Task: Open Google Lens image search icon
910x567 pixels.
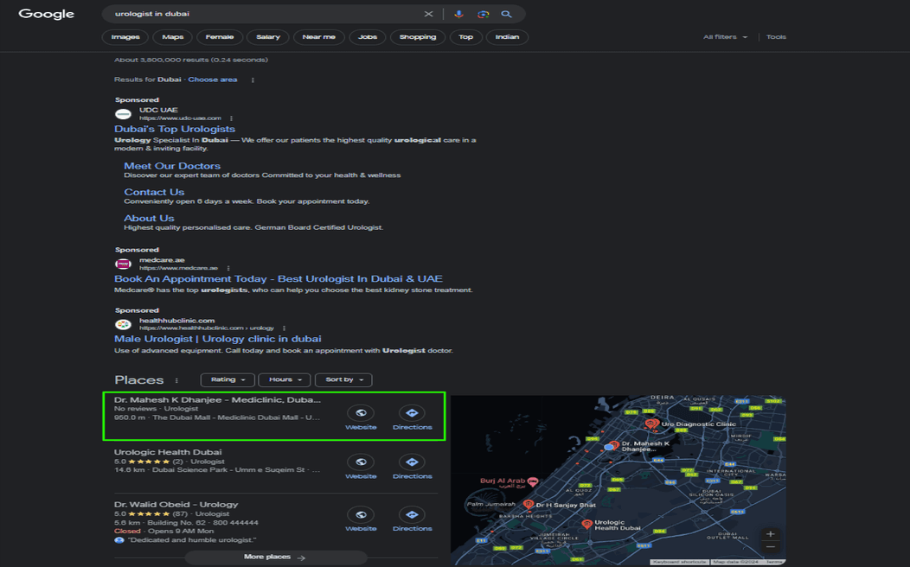Action: tap(483, 14)
